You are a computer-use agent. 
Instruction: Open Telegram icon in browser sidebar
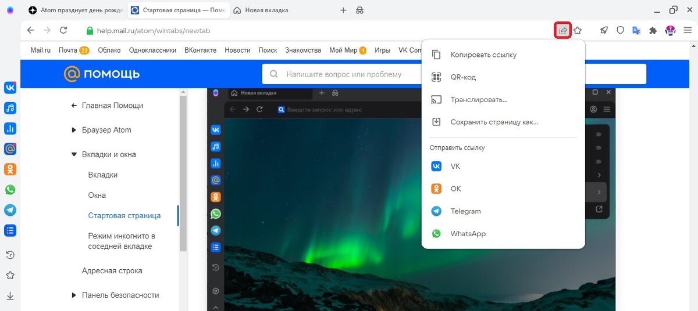[x=10, y=210]
